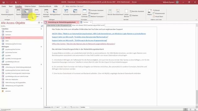Collapse the Formulare group
Screen dimensions: 198x111
(41, 64)
